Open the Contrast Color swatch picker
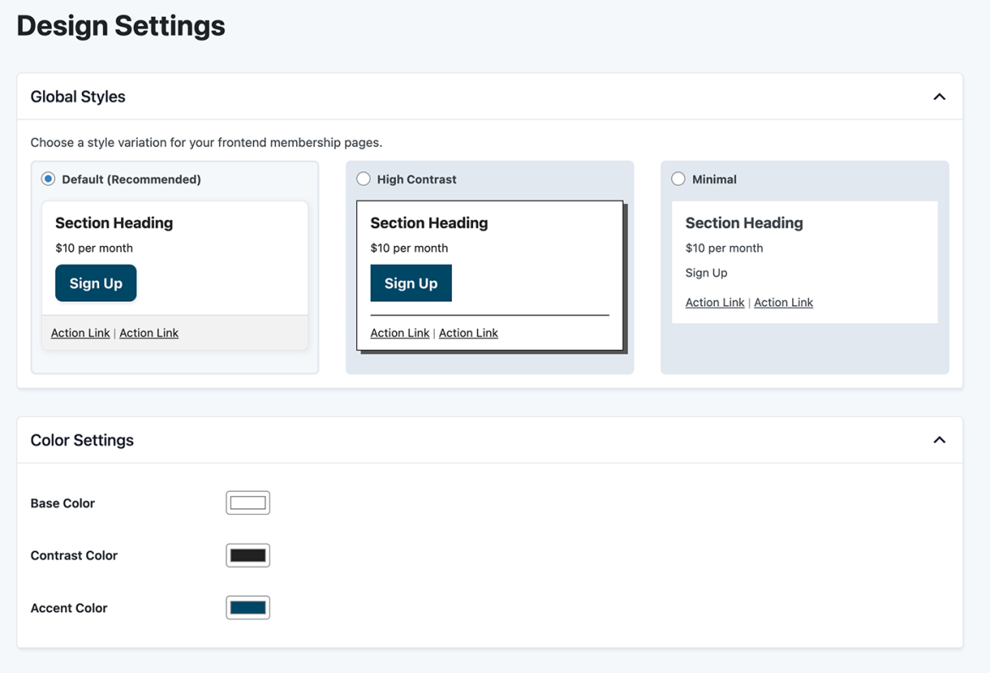Screen dimensions: 990x673 click(247, 555)
